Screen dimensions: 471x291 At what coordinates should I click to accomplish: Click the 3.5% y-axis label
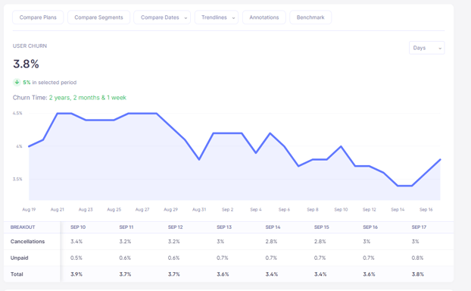click(x=17, y=179)
